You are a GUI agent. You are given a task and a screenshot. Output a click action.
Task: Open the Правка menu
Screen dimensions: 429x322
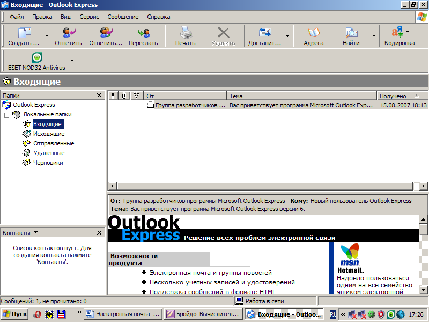(x=42, y=17)
